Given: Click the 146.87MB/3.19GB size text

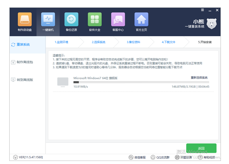Looking at the screenshot, I should 184,87.
